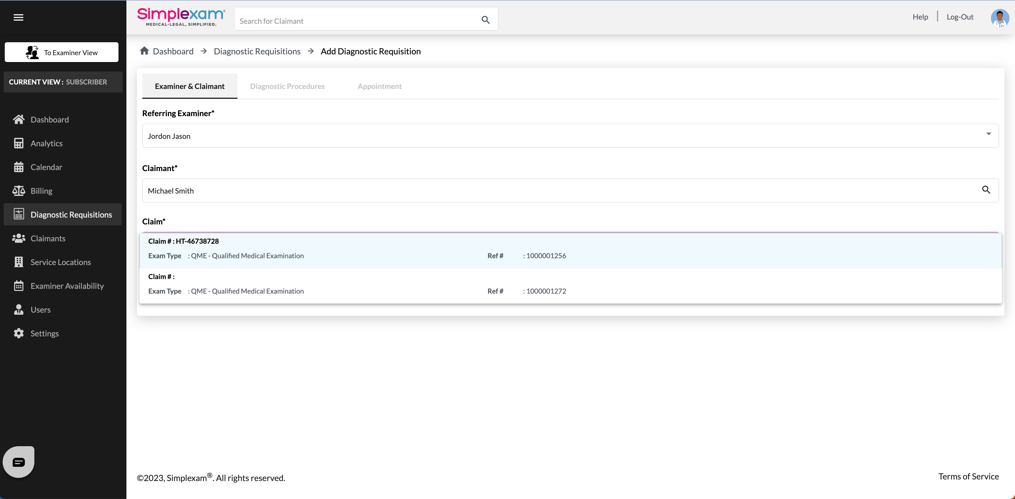Click Diagnostic Requisitions breadcrumb link
1015x499 pixels.
click(257, 51)
